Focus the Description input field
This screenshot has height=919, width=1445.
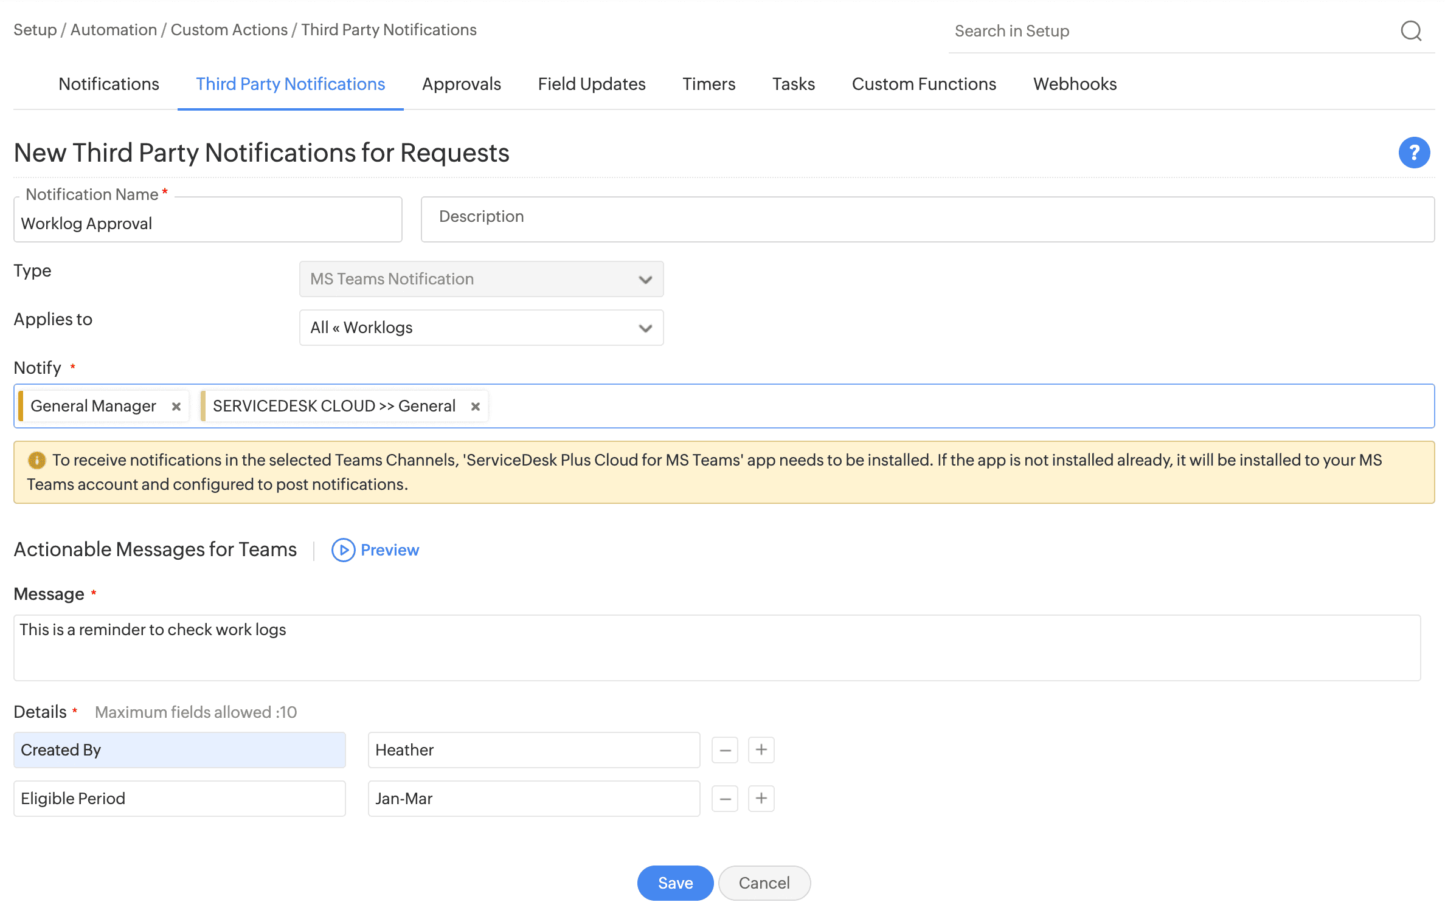(x=927, y=219)
